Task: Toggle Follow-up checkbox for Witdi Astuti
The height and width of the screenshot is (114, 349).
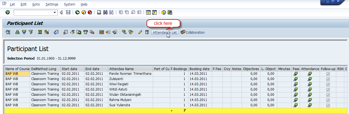Action: coord(328,89)
